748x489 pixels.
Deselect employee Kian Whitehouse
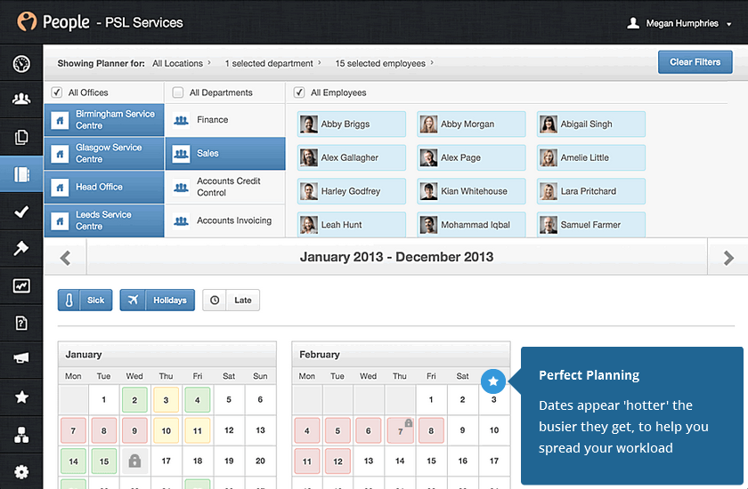471,191
